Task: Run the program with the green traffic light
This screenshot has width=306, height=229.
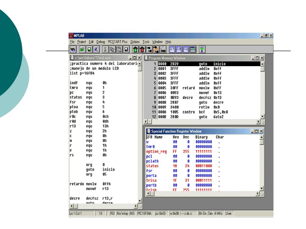Action: click(x=135, y=49)
